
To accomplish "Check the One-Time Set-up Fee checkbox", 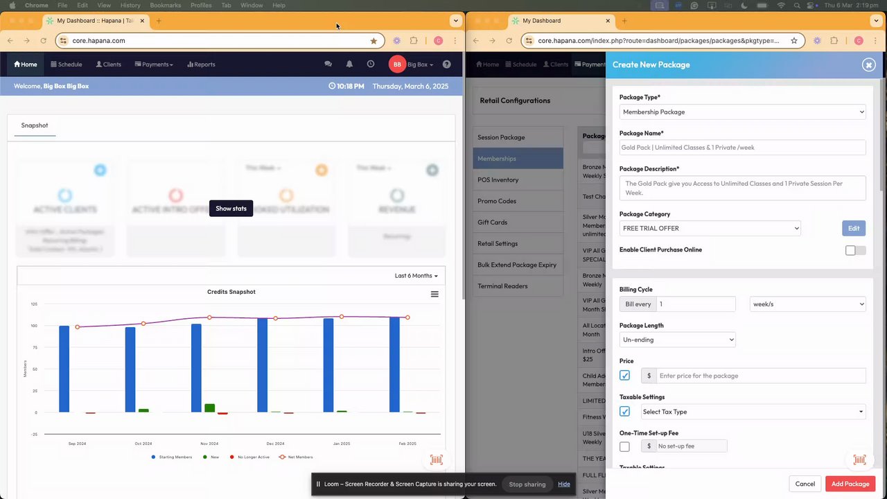I will (x=624, y=446).
